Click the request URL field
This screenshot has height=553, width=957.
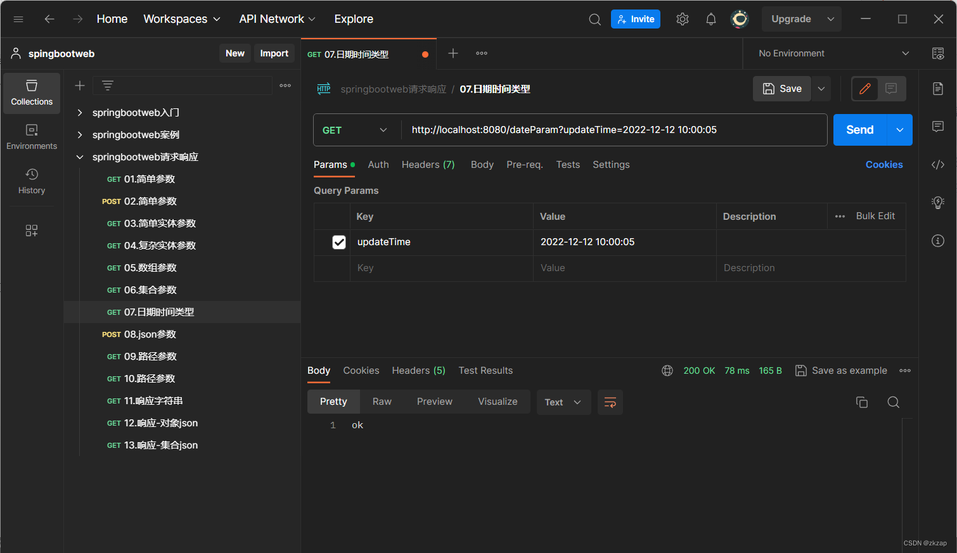[613, 130]
